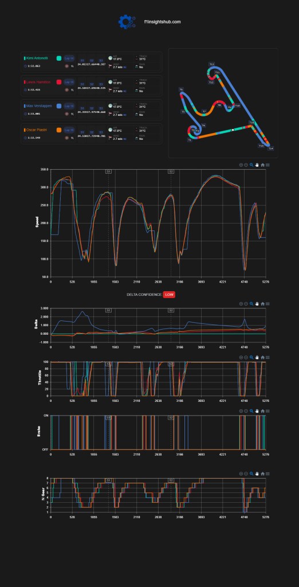Screen dimensions: 299x587
Task: Click the S3 sector badge on Hamilton's card
Action: [x=101, y=84]
